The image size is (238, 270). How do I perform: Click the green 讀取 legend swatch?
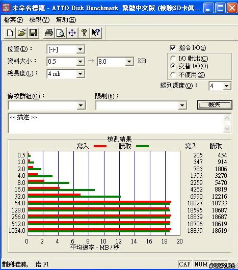tap(142, 146)
